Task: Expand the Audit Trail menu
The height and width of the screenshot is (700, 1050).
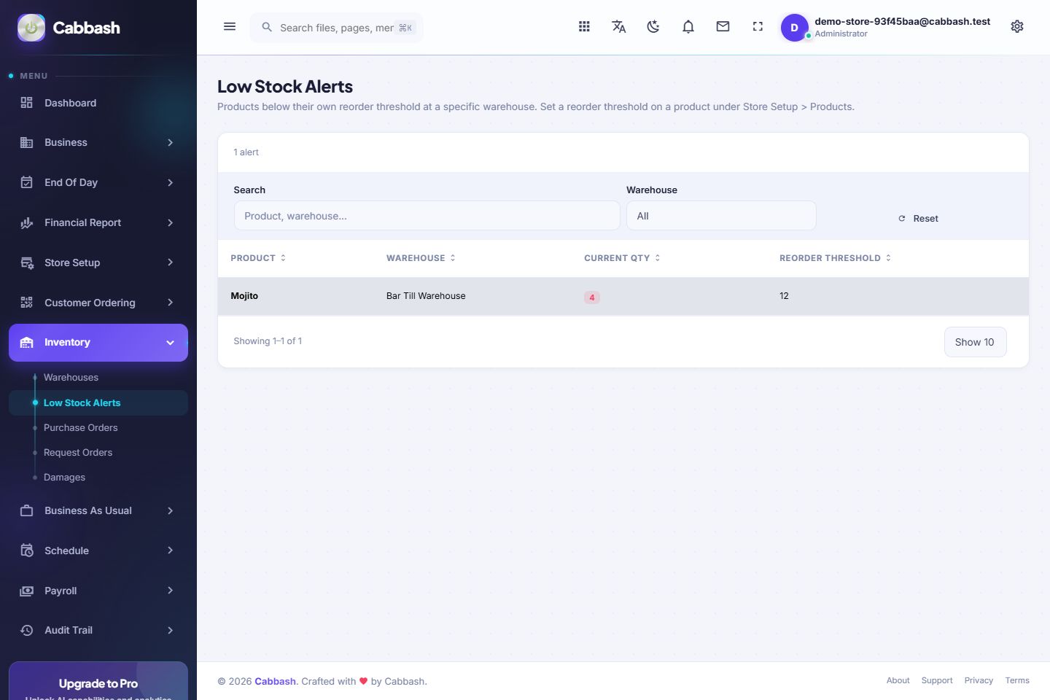Action: point(98,631)
